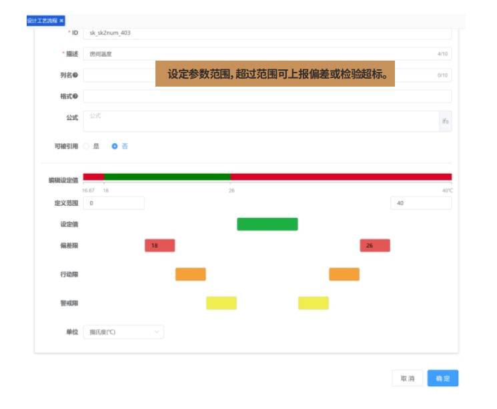Open the 单位 摄氏度 dropdown
Screen dimensions: 497x409
coord(123,332)
